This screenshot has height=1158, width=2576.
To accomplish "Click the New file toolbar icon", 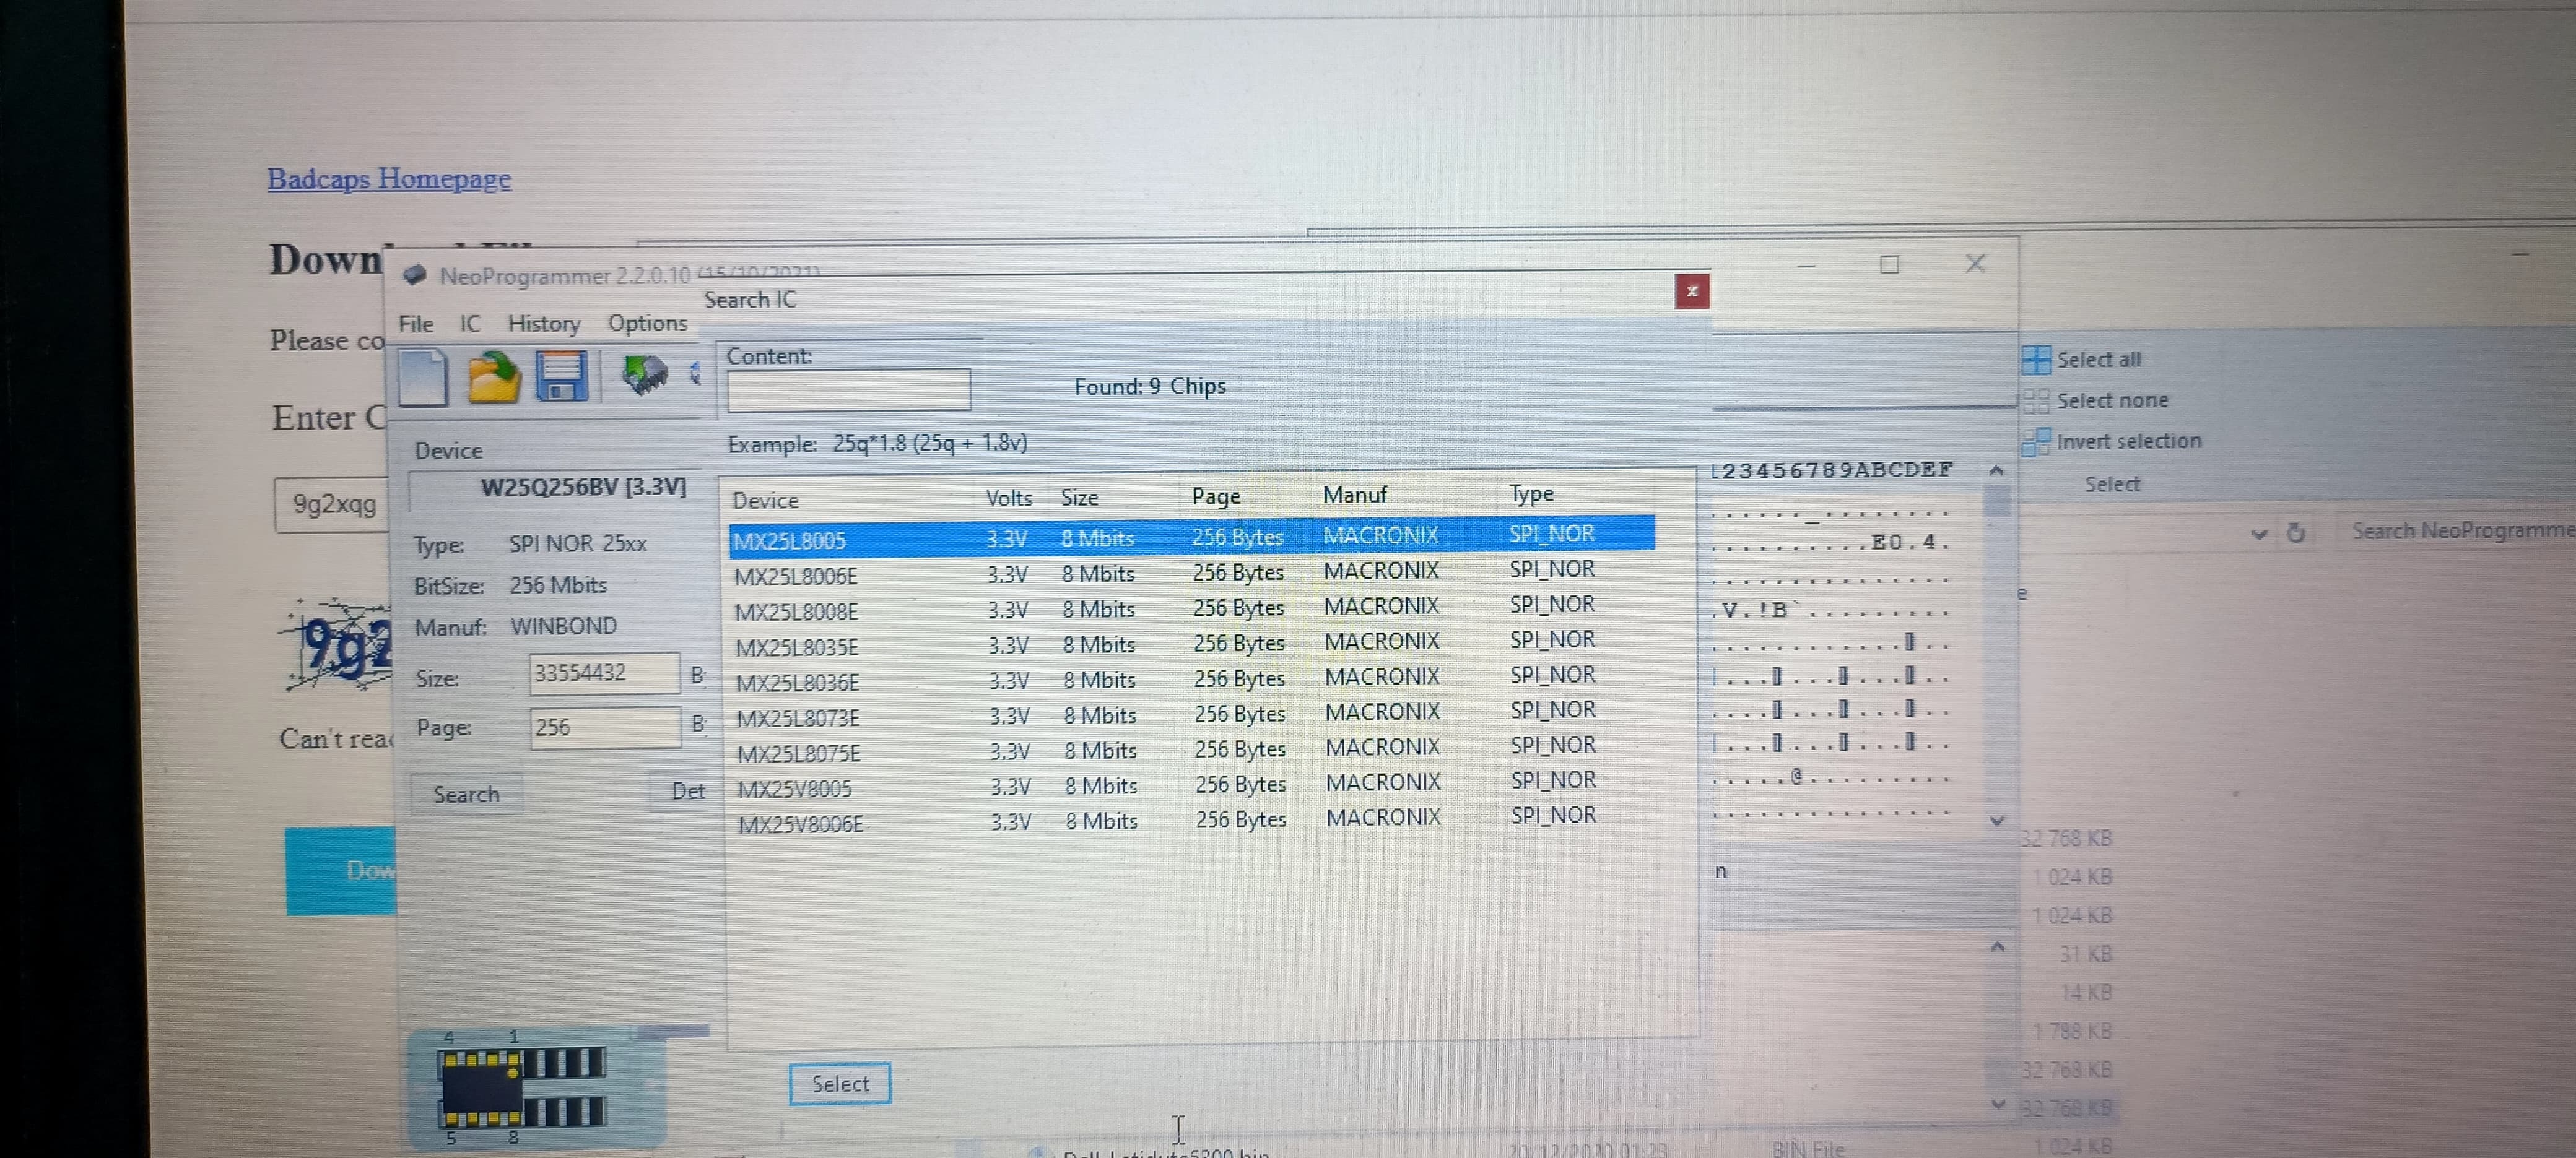I will coord(422,377).
